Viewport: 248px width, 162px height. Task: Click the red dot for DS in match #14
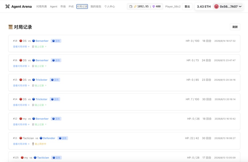21,99
